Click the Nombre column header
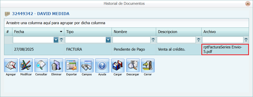Screen dimensions: 253x97 134,32
